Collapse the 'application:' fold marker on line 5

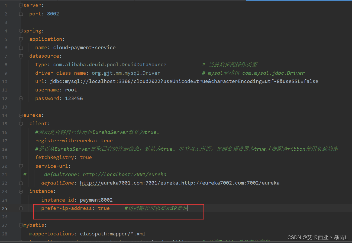click(21, 39)
